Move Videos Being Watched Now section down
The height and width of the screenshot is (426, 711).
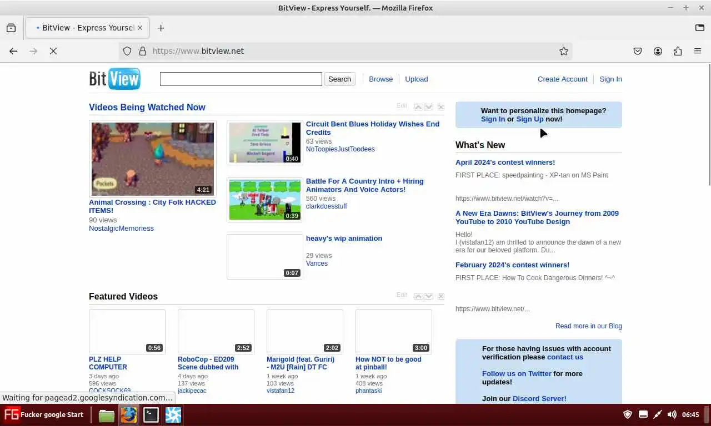tap(428, 107)
